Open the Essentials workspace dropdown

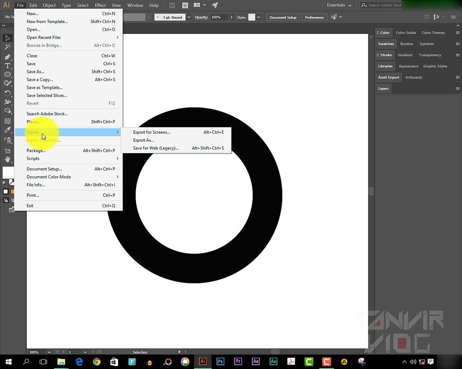click(339, 5)
